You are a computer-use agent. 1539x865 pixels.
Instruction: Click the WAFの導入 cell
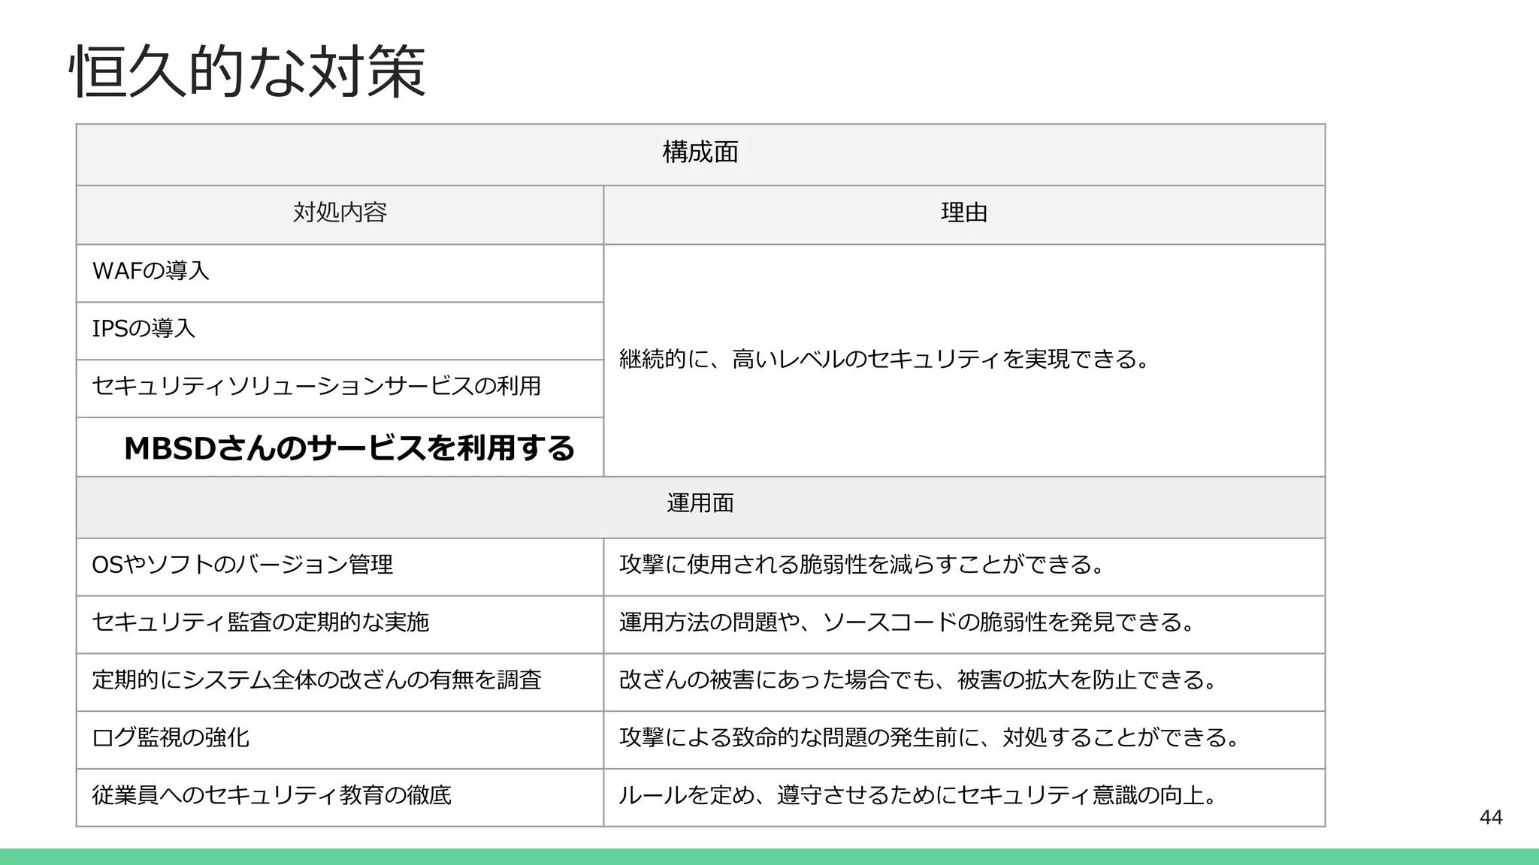click(340, 273)
